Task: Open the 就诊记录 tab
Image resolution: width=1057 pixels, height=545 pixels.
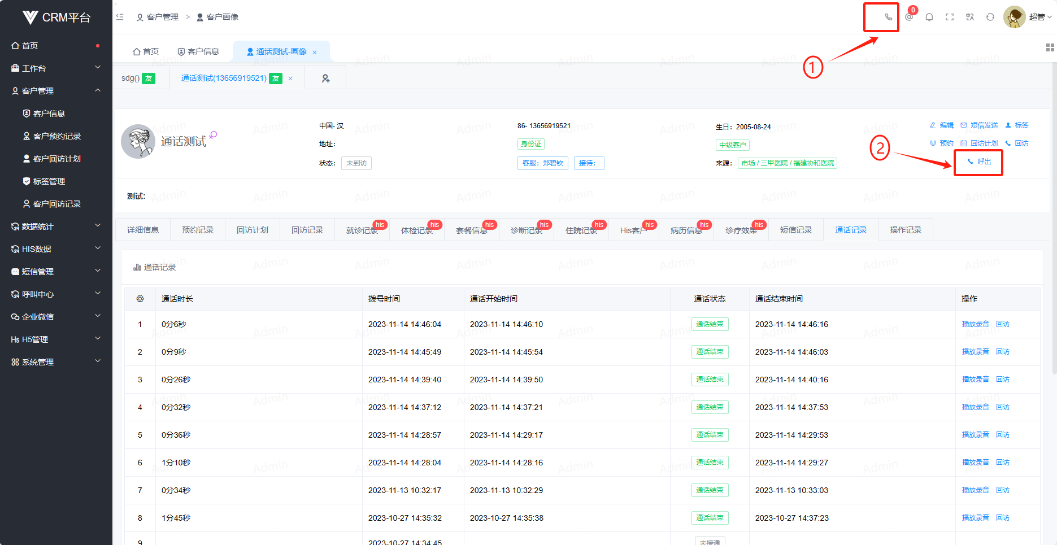Action: click(362, 230)
